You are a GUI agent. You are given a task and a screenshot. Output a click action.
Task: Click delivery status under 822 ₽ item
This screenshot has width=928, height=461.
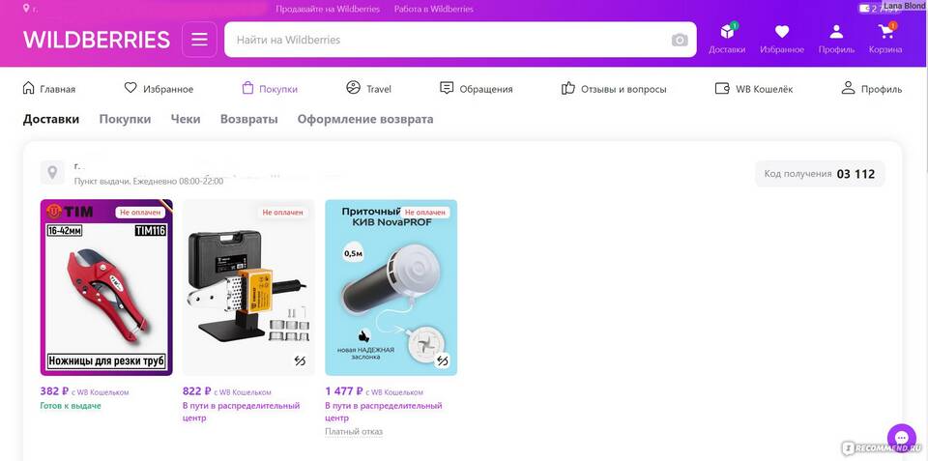pyautogui.click(x=242, y=412)
